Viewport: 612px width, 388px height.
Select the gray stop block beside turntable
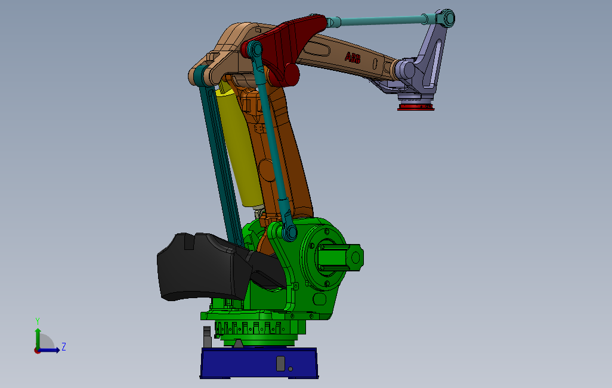[207, 337]
